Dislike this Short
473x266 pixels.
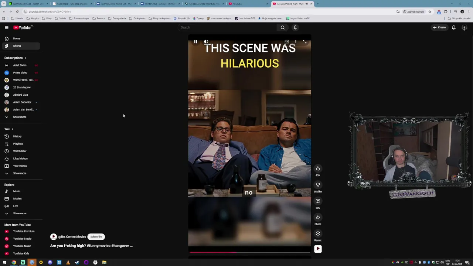318,185
